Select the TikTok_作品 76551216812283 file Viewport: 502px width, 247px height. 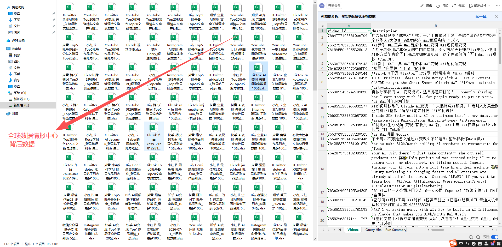(x=154, y=137)
